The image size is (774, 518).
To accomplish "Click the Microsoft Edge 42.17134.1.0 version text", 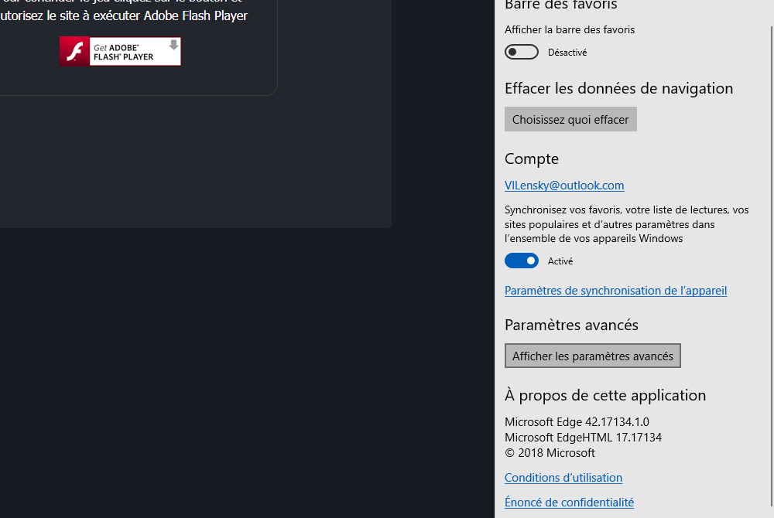I will pyautogui.click(x=577, y=422).
